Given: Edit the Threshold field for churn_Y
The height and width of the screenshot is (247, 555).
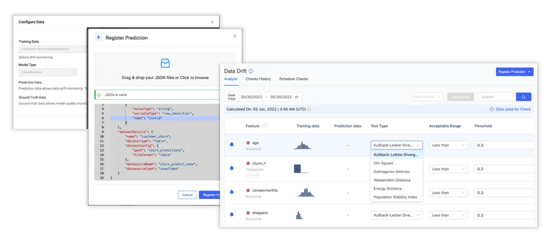Looking at the screenshot, I should pyautogui.click(x=504, y=169).
